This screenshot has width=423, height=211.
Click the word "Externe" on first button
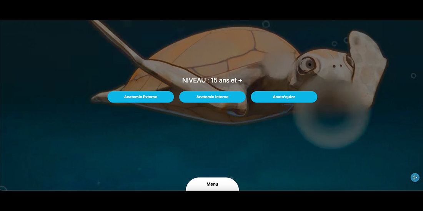[x=150, y=97]
